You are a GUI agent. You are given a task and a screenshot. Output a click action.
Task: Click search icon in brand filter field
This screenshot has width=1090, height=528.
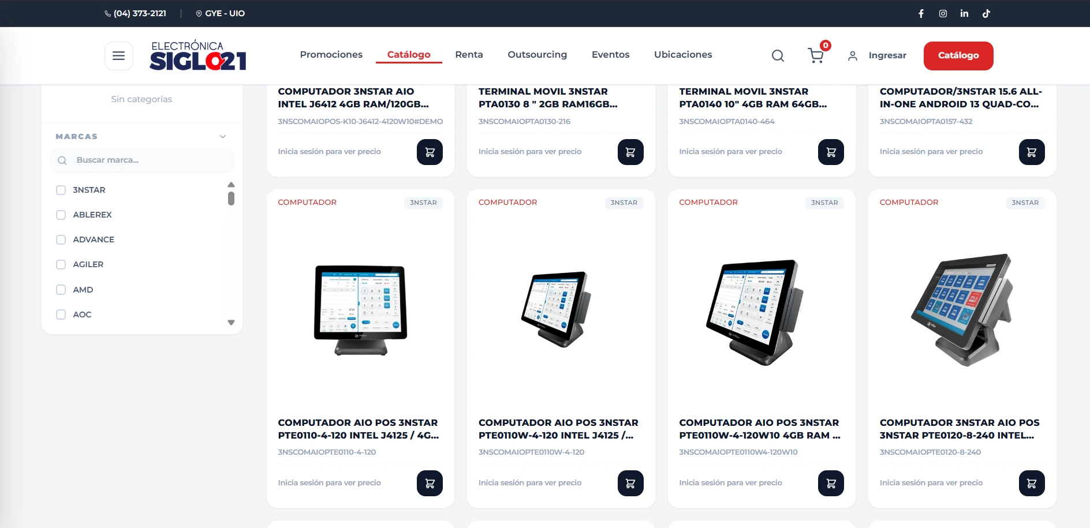point(62,160)
